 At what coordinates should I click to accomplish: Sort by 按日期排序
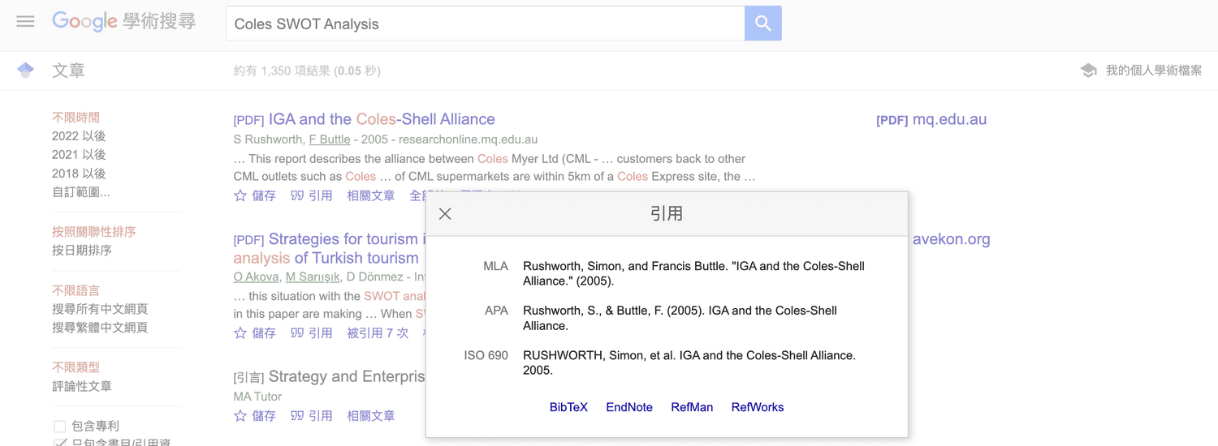(82, 251)
